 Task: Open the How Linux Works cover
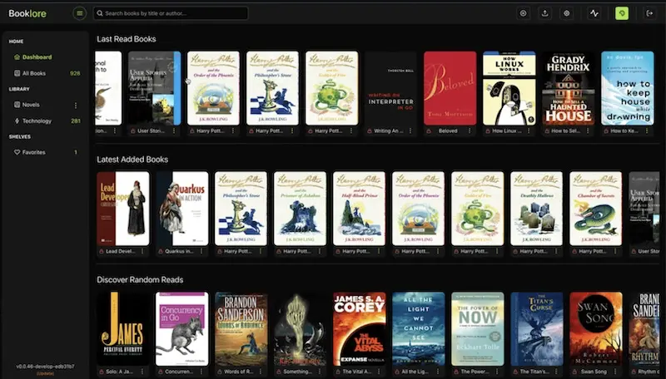509,88
